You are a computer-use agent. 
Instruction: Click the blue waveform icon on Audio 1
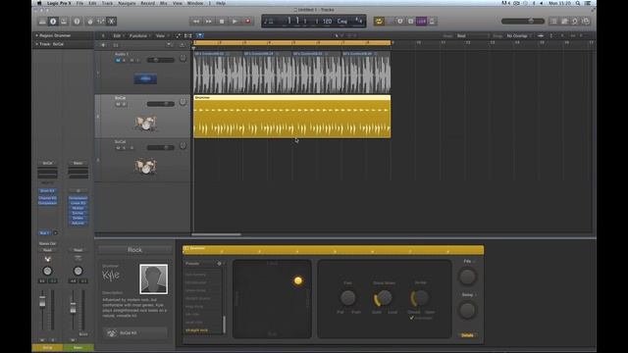coord(145,78)
